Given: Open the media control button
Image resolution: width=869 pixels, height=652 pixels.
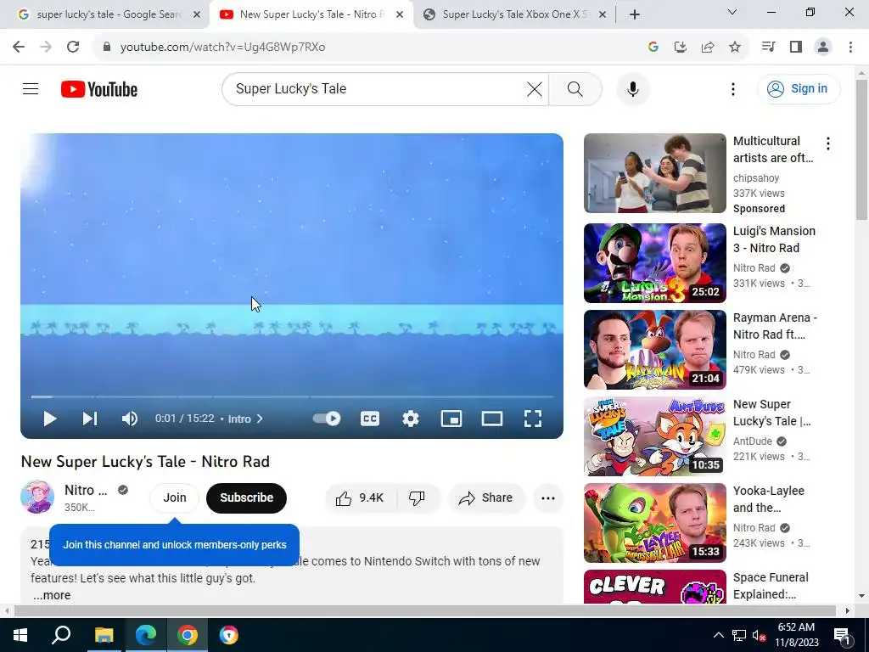Looking at the screenshot, I should pyautogui.click(x=768, y=47).
